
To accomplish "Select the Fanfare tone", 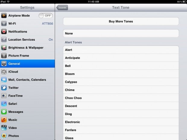I will (121, 130).
